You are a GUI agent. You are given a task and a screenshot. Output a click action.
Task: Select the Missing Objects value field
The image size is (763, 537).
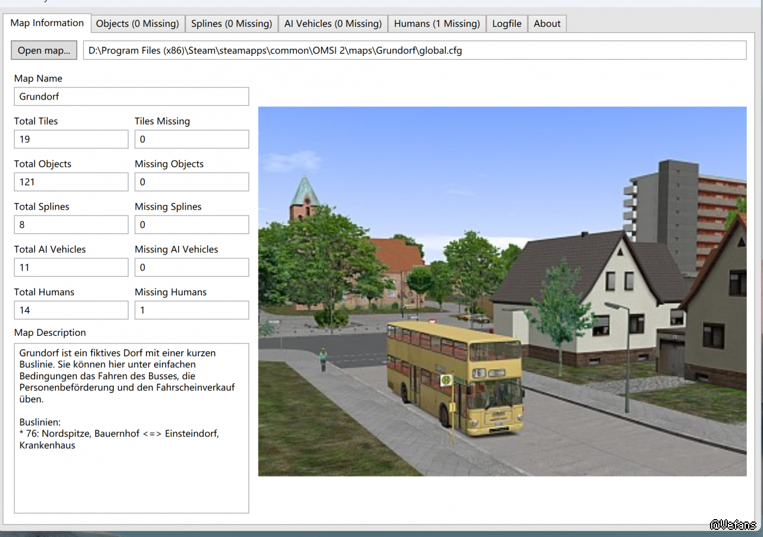click(191, 182)
